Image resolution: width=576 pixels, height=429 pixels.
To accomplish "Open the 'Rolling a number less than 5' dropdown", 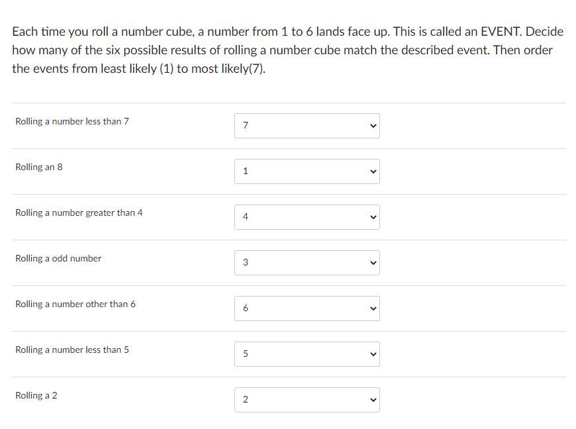I will (x=307, y=354).
